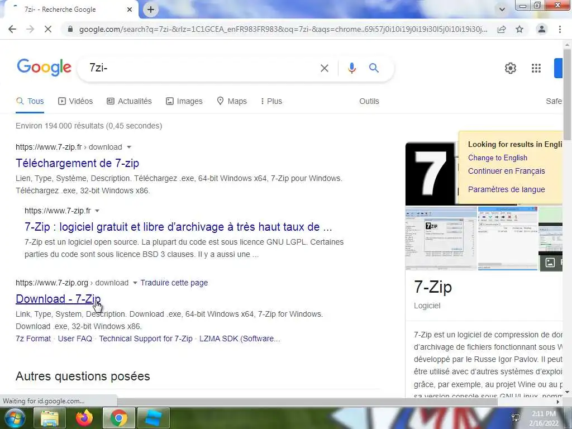
Task: Open the Chrome profile avatar icon
Action: tap(542, 29)
